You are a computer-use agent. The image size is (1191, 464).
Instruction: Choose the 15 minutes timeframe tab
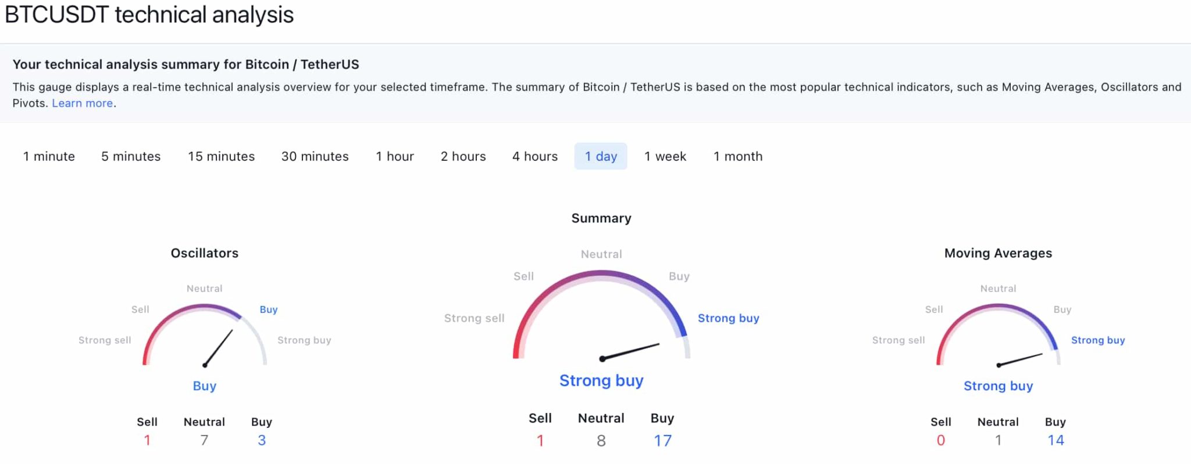(221, 156)
